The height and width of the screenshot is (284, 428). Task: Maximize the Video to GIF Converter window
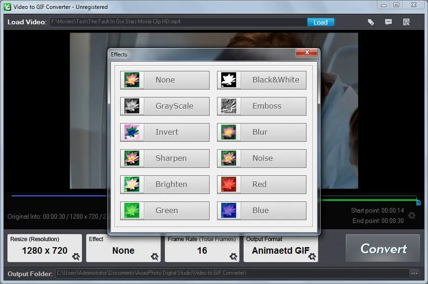coord(396,5)
